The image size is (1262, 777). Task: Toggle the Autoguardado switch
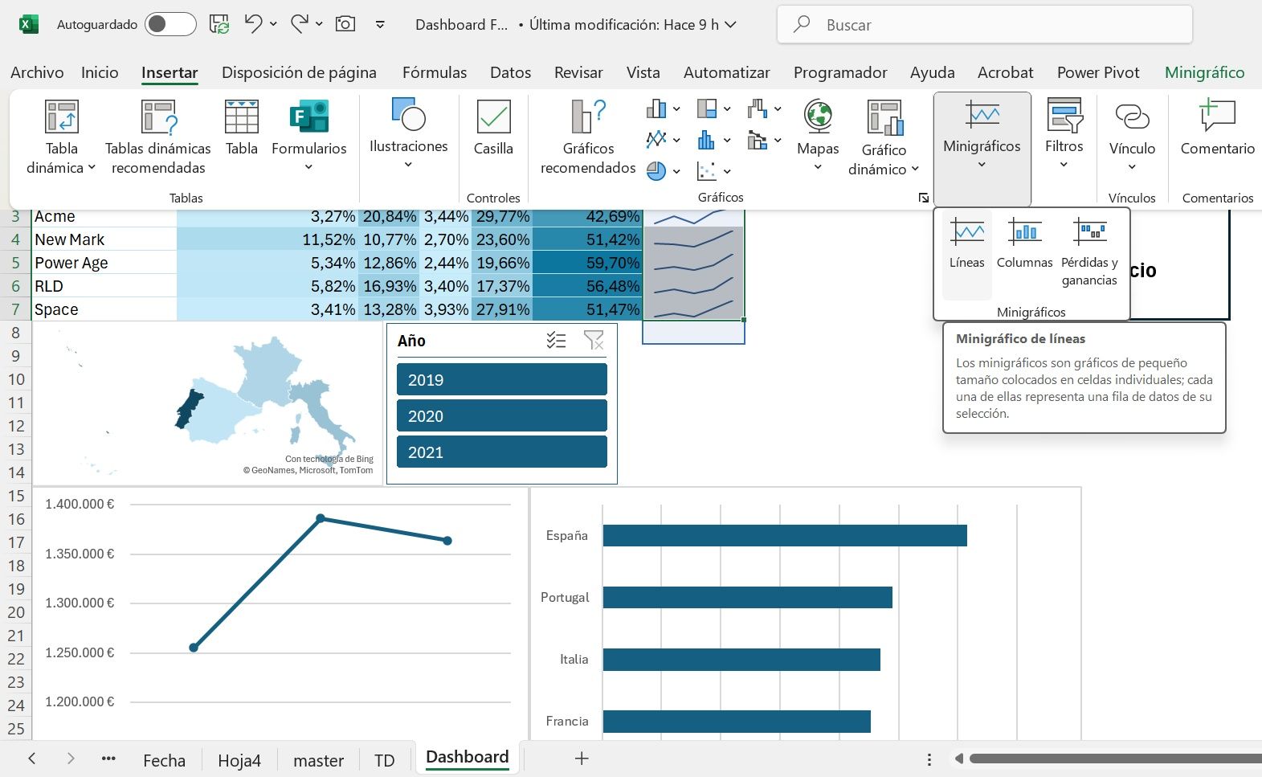pyautogui.click(x=170, y=24)
